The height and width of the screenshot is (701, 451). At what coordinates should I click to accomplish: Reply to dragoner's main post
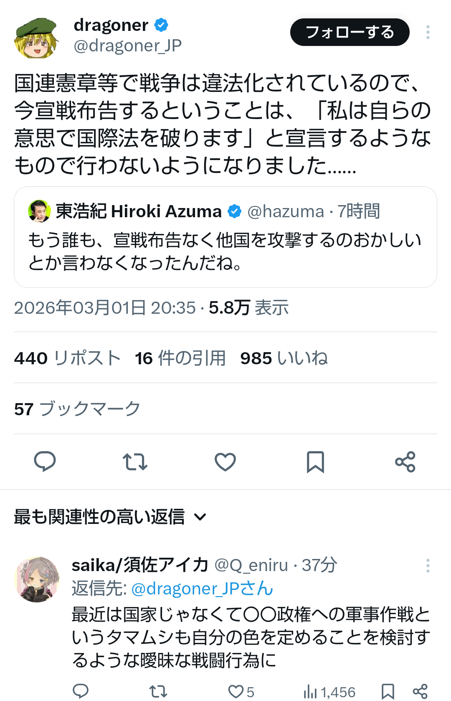(x=45, y=462)
